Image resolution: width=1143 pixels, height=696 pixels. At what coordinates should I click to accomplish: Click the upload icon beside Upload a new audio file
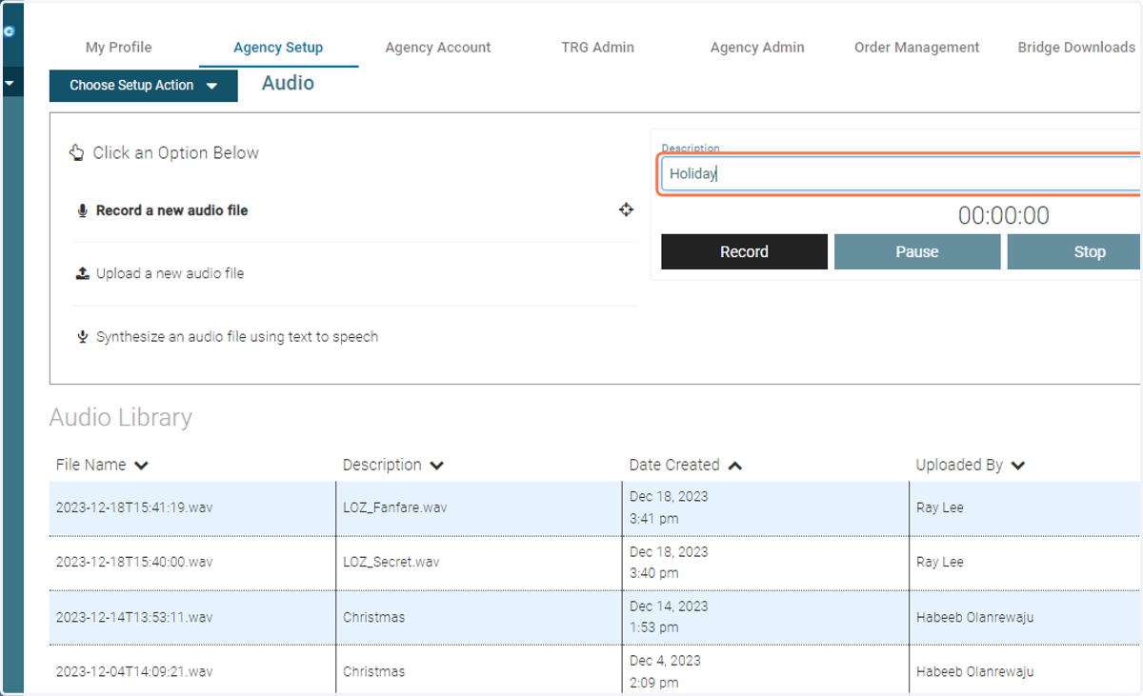(x=83, y=273)
